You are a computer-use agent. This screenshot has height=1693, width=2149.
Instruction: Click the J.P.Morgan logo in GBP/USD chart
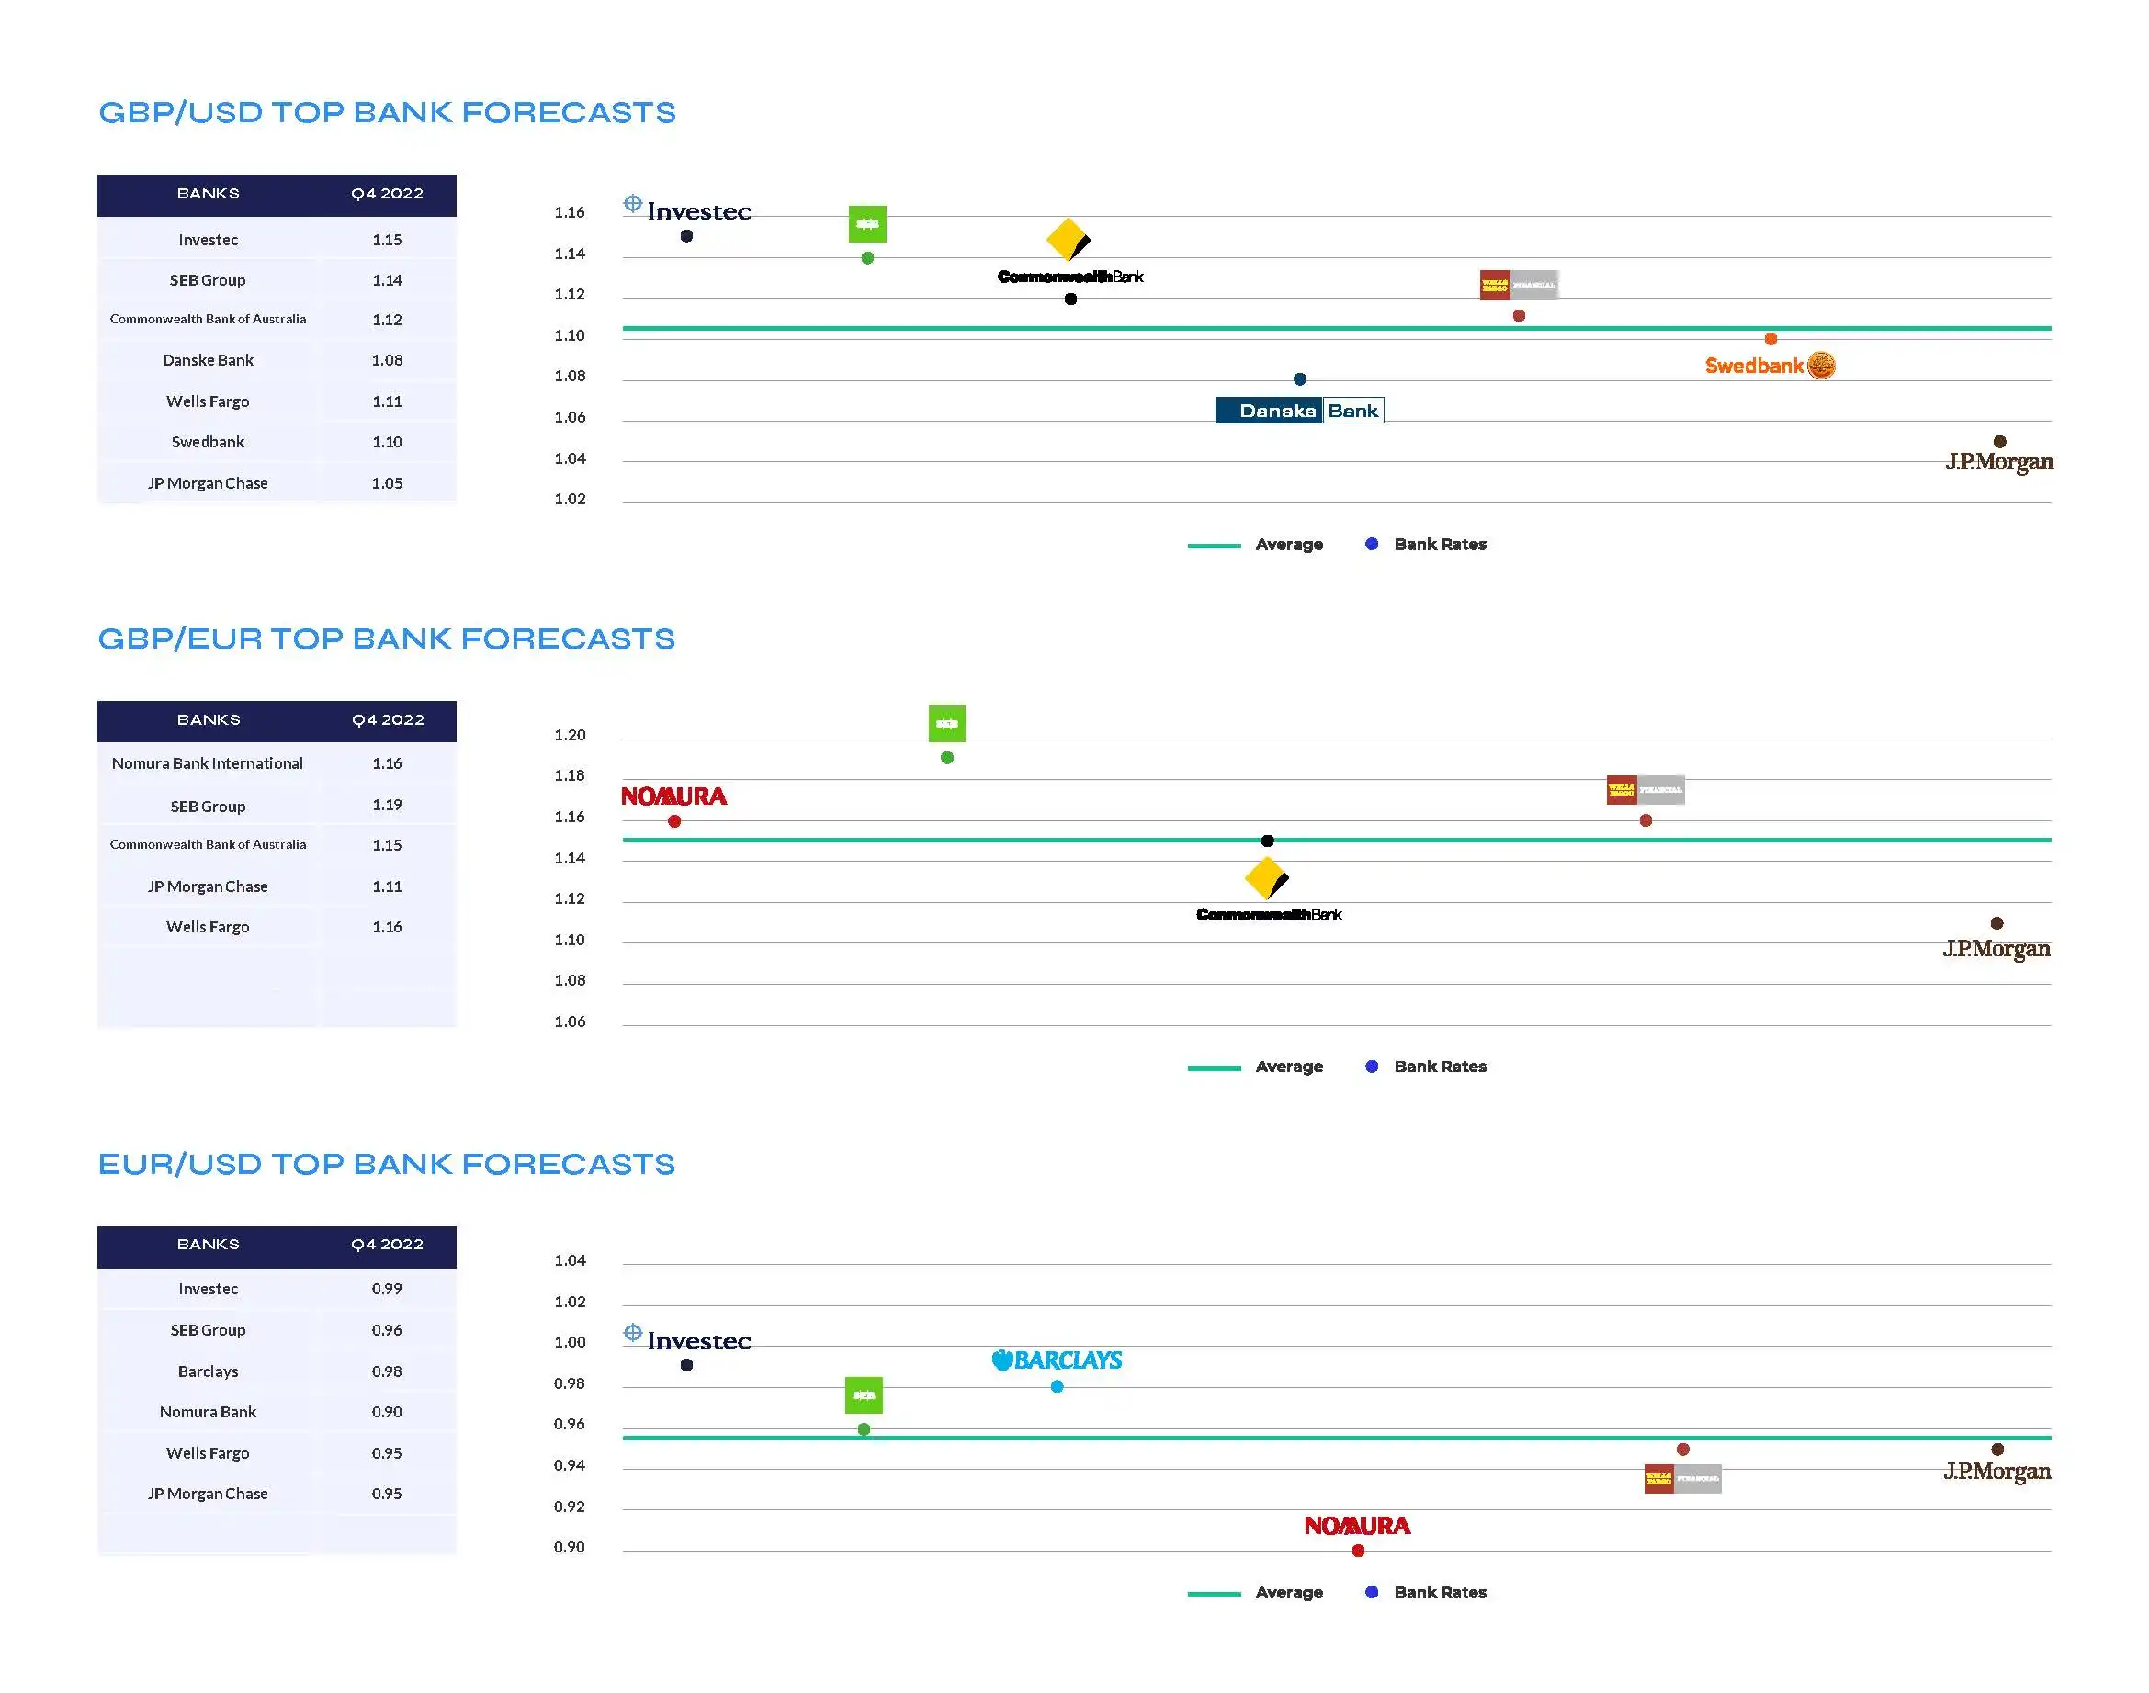tap(1999, 462)
